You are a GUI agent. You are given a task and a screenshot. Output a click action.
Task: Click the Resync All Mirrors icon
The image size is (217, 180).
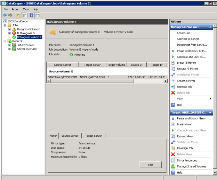coord(173,69)
